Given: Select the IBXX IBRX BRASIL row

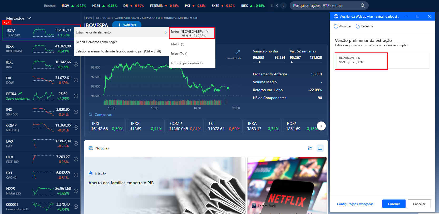Looking at the screenshot, I should (x=41, y=48).
